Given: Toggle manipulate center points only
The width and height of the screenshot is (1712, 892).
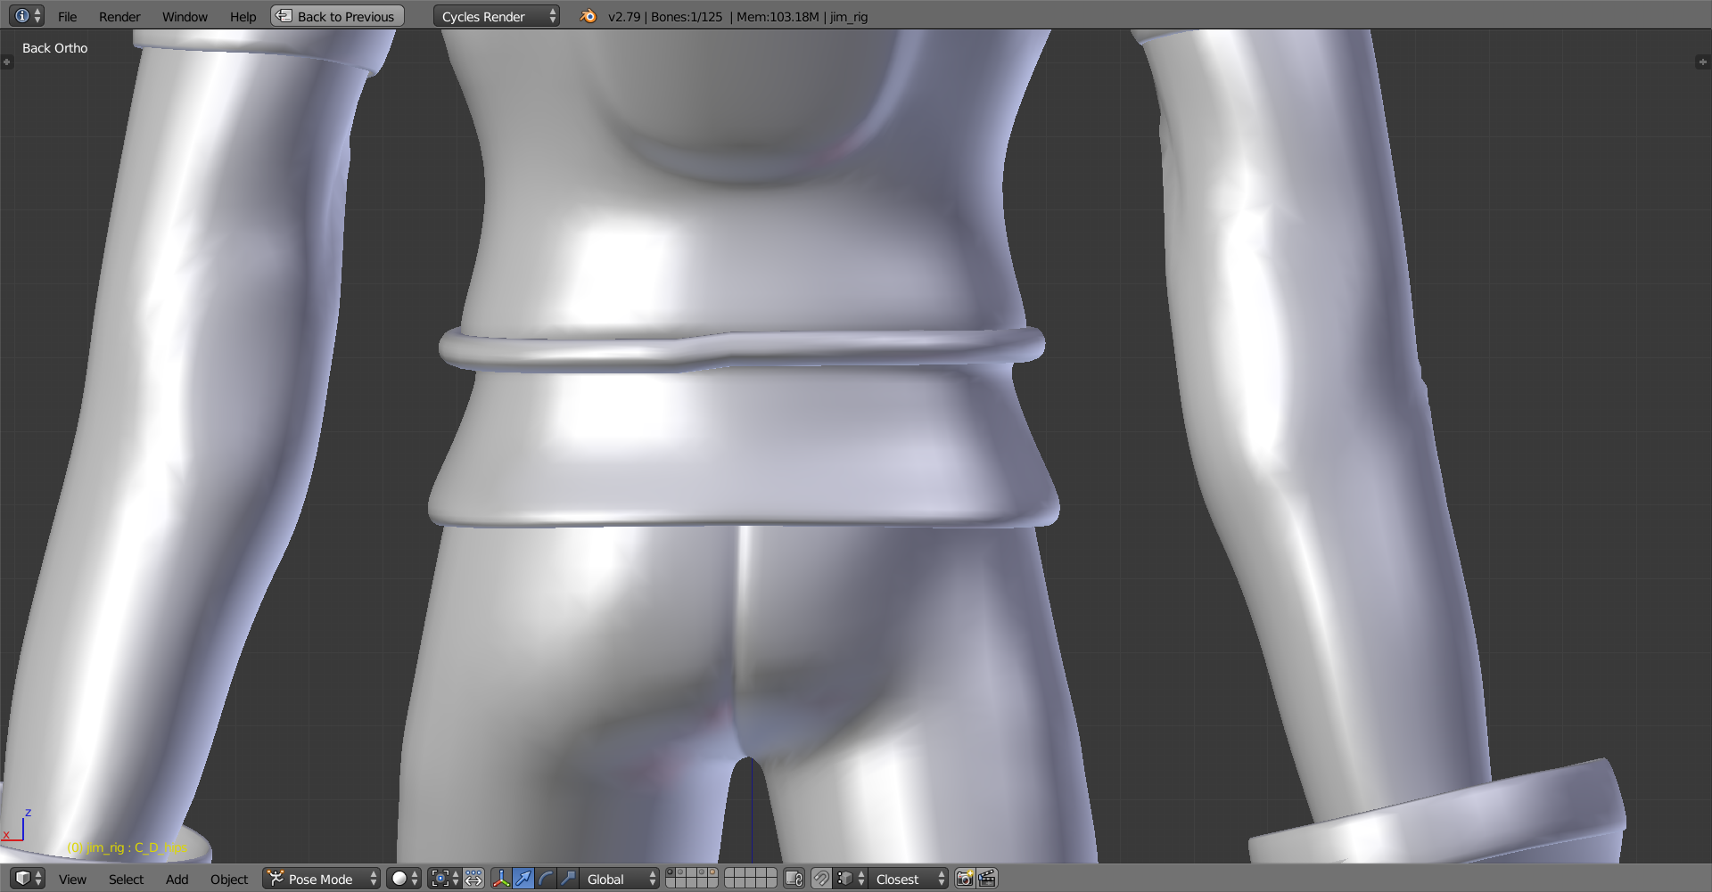Looking at the screenshot, I should point(473,879).
